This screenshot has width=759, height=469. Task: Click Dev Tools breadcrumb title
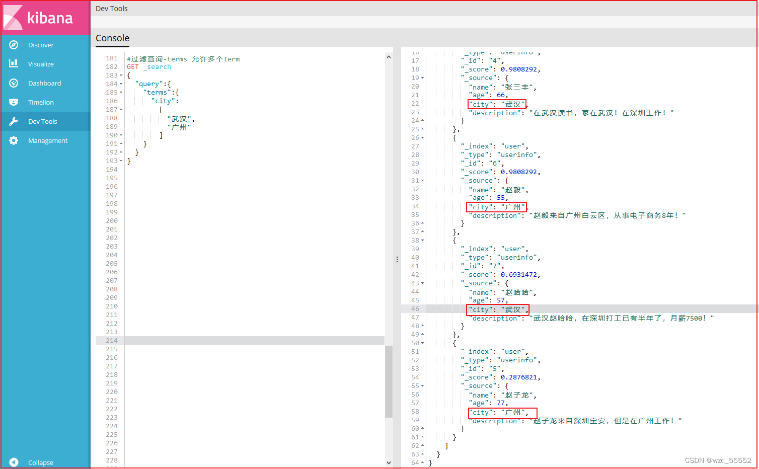click(x=112, y=9)
